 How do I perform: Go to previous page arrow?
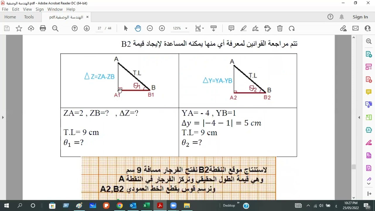coord(75,28)
